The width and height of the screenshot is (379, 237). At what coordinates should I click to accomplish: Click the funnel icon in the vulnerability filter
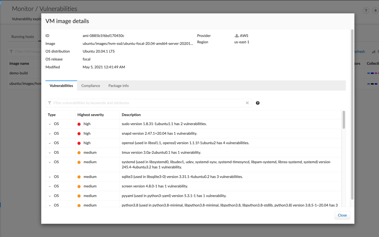(49, 103)
